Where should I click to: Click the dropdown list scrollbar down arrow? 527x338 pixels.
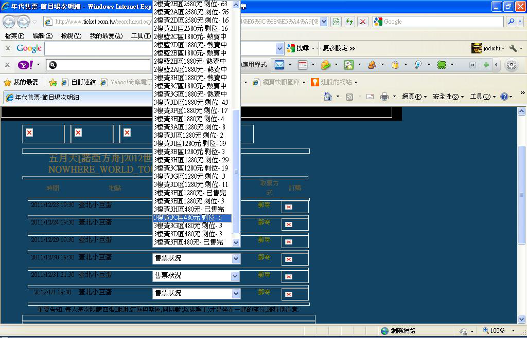pos(236,242)
